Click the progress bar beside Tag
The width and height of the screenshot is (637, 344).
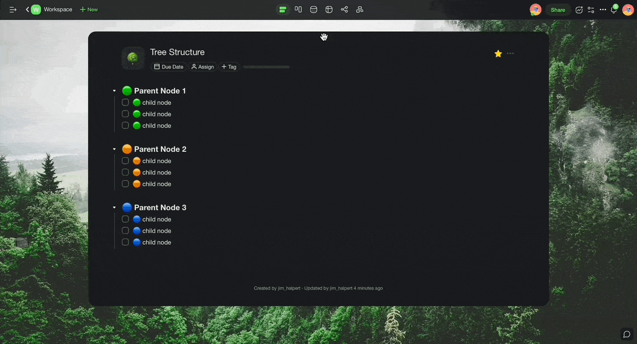(x=266, y=67)
